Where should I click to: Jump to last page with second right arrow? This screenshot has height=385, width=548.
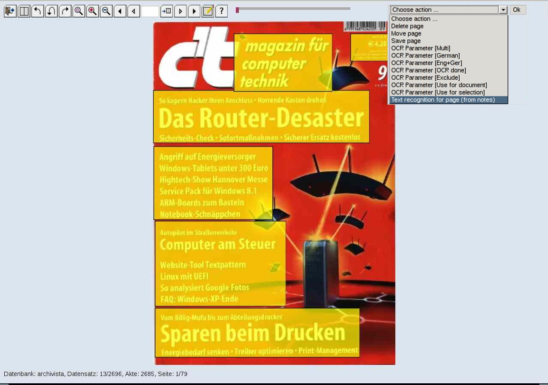click(194, 11)
